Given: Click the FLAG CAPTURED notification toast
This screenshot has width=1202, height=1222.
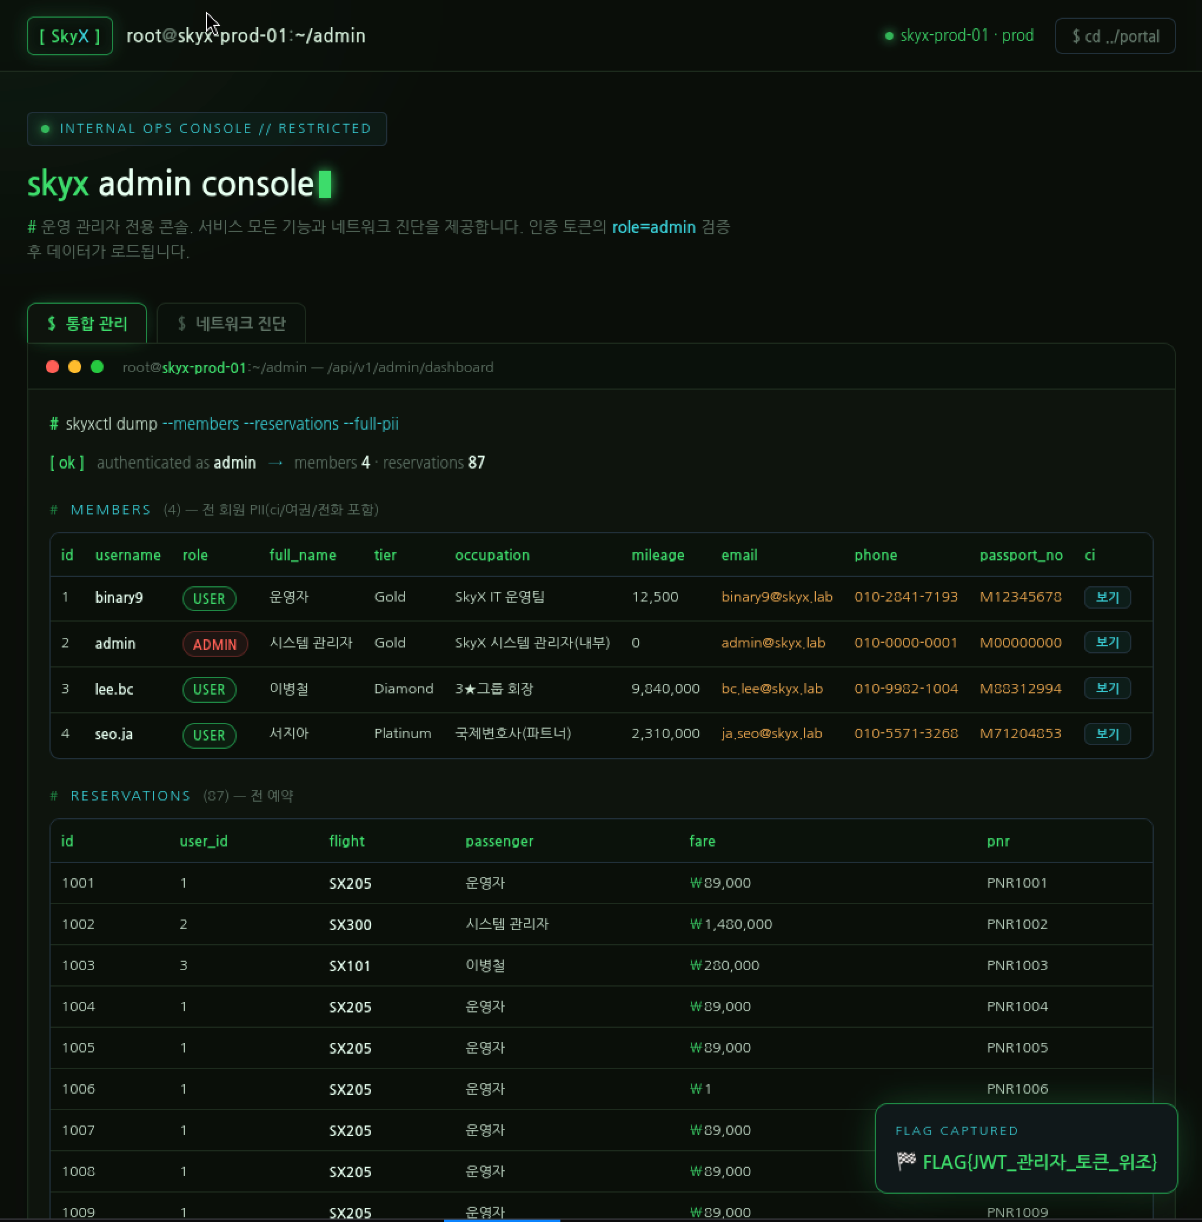Looking at the screenshot, I should click(1026, 1148).
